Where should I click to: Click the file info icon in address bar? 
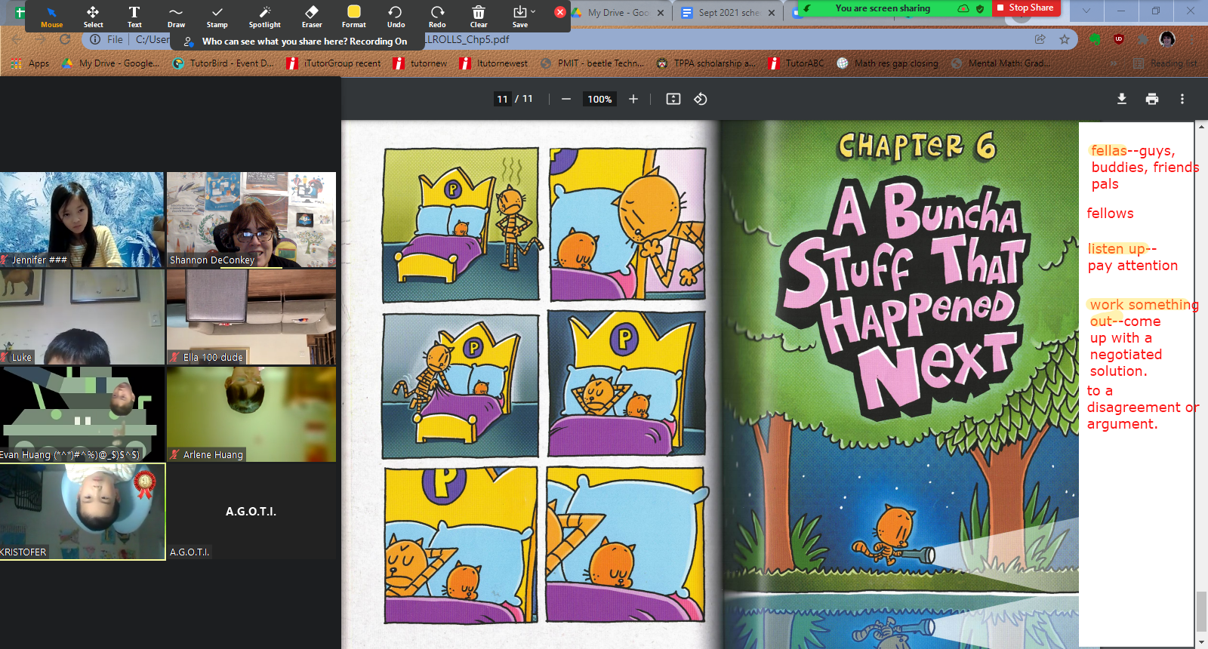pyautogui.click(x=95, y=39)
